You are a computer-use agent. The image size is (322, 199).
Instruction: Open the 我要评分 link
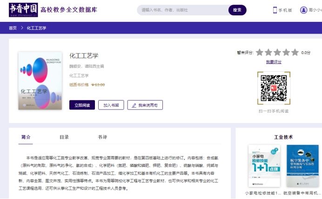pos(274,62)
